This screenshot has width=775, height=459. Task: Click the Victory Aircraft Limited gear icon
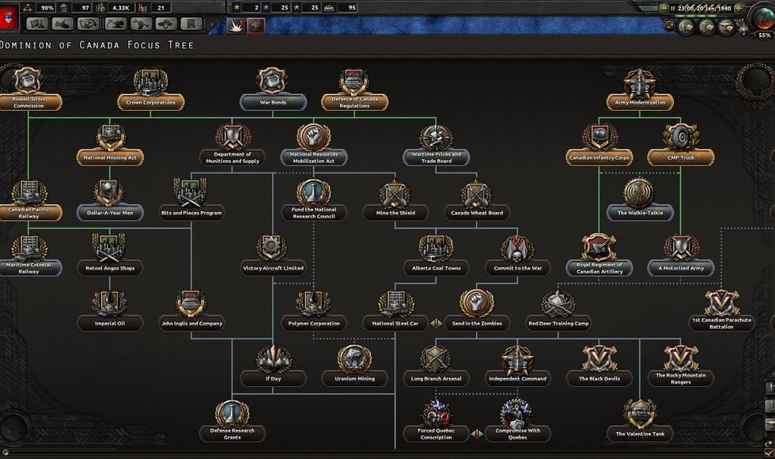272,247
